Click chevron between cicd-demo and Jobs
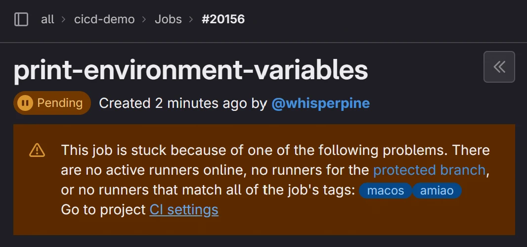 pos(144,19)
